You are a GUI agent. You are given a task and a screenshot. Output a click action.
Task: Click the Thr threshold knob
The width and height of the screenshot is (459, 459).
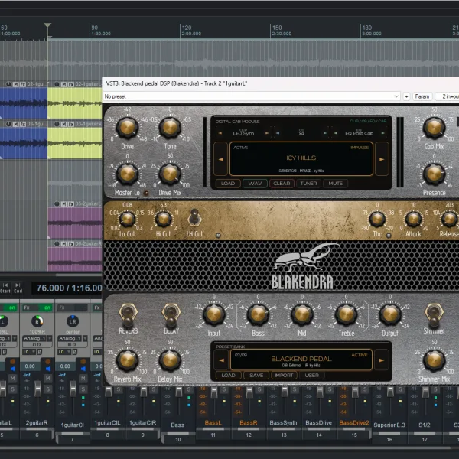point(377,219)
